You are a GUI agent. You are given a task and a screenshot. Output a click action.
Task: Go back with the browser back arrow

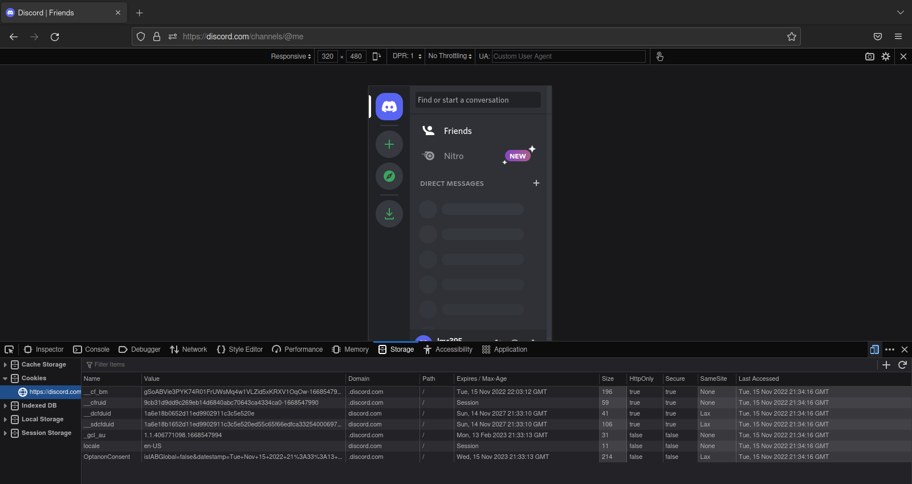(x=14, y=36)
